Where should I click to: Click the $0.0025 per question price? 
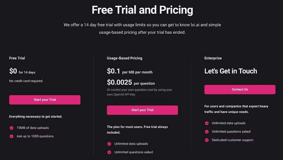131,83
